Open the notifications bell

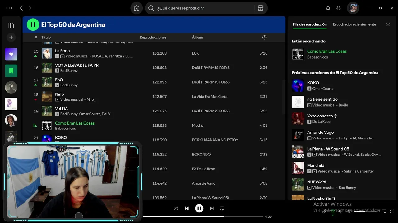tap(328, 8)
